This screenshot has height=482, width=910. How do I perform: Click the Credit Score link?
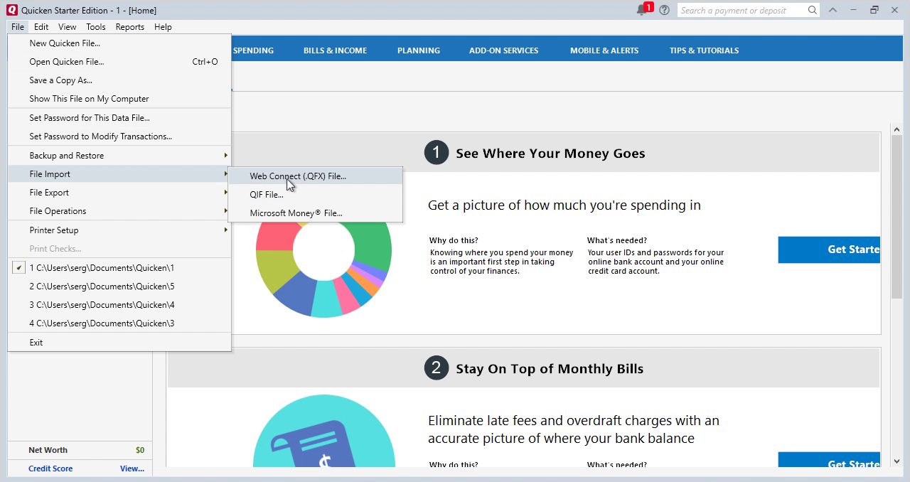[50, 468]
